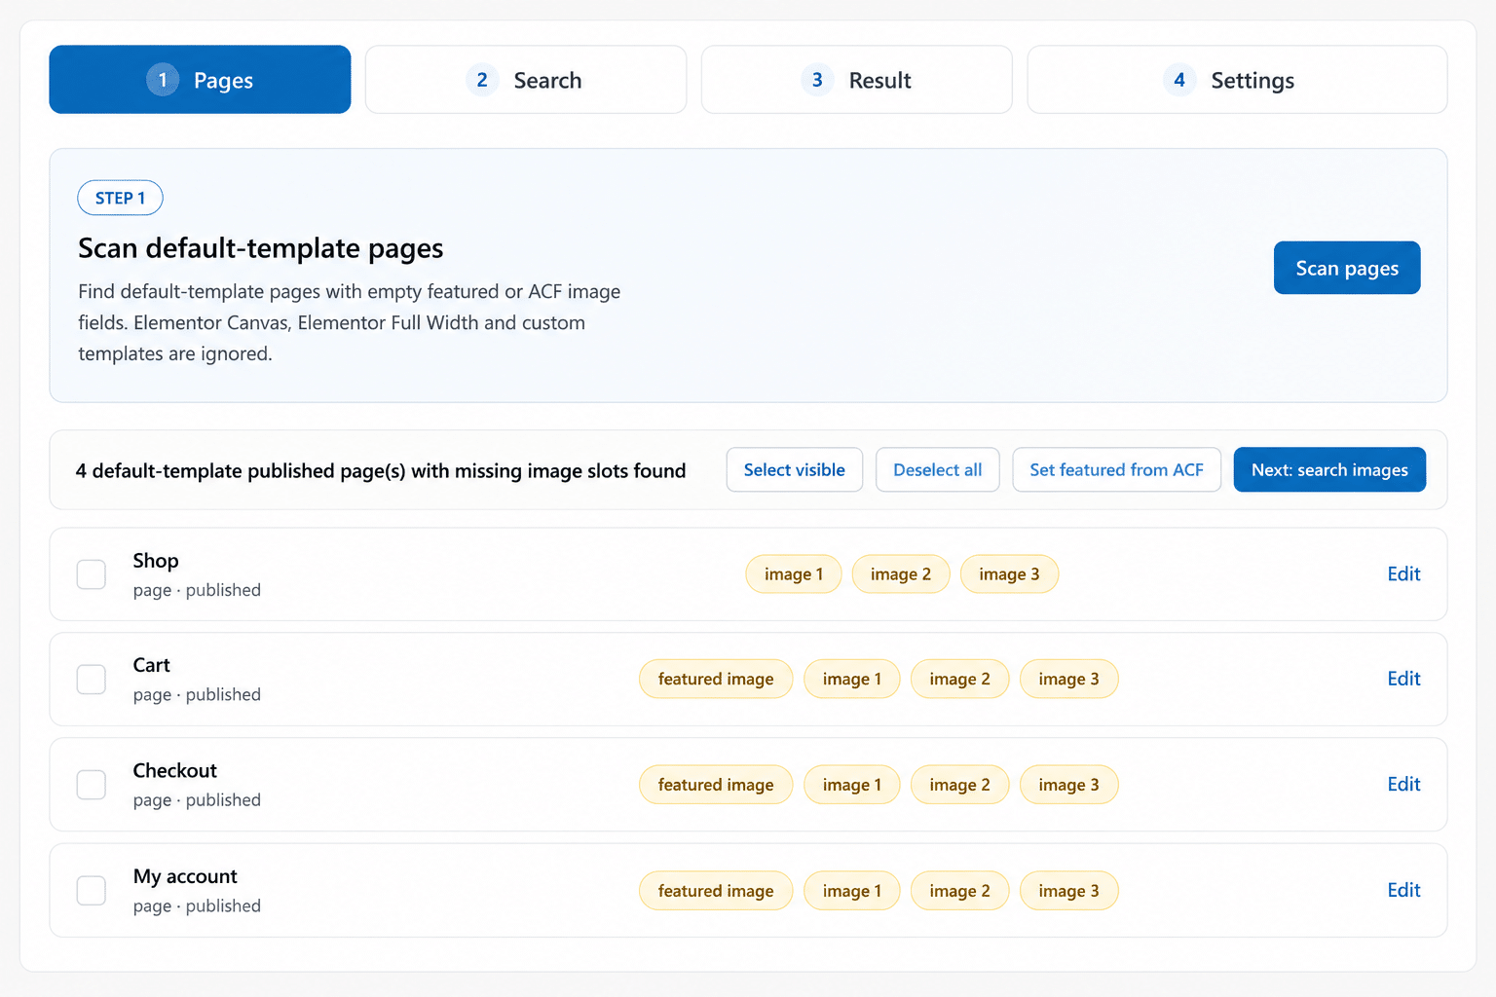Click the "Checkout" page title
The image size is (1496, 997).
pyautogui.click(x=175, y=770)
